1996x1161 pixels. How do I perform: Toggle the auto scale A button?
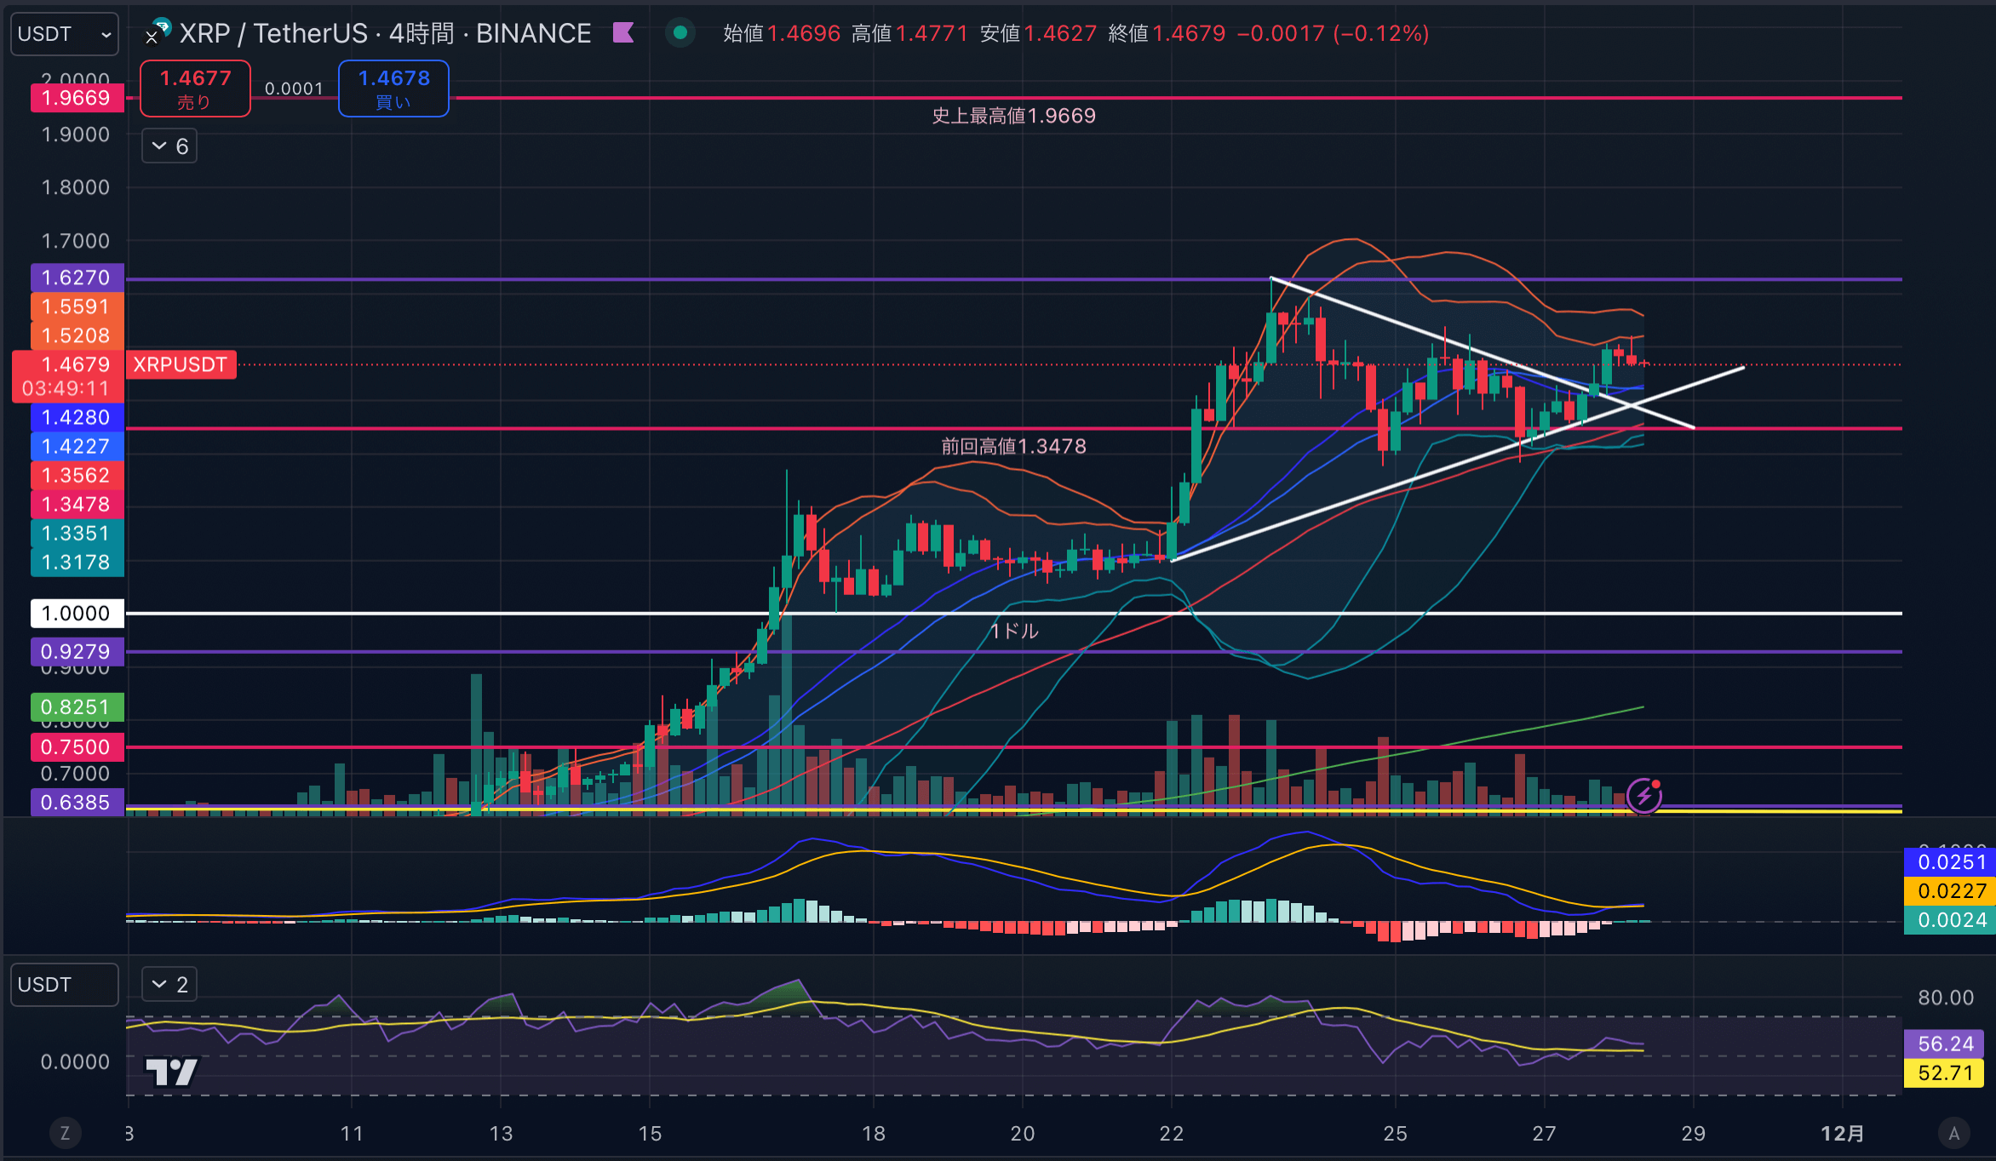(1954, 1133)
